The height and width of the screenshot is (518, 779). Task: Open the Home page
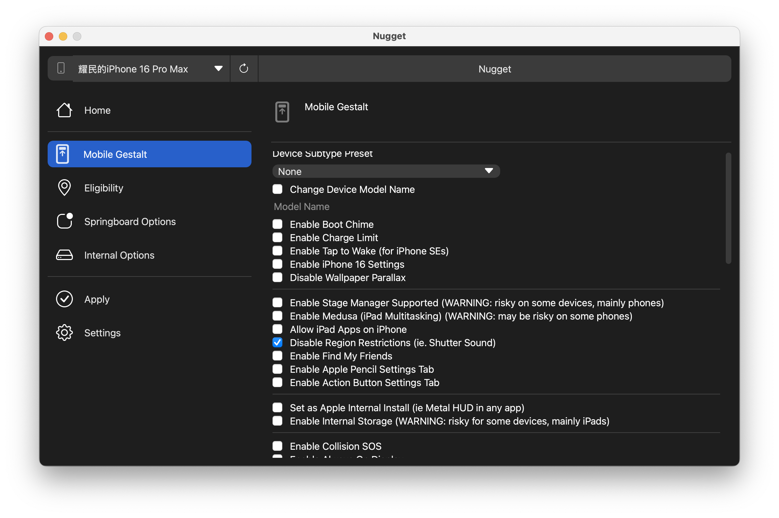point(149,110)
